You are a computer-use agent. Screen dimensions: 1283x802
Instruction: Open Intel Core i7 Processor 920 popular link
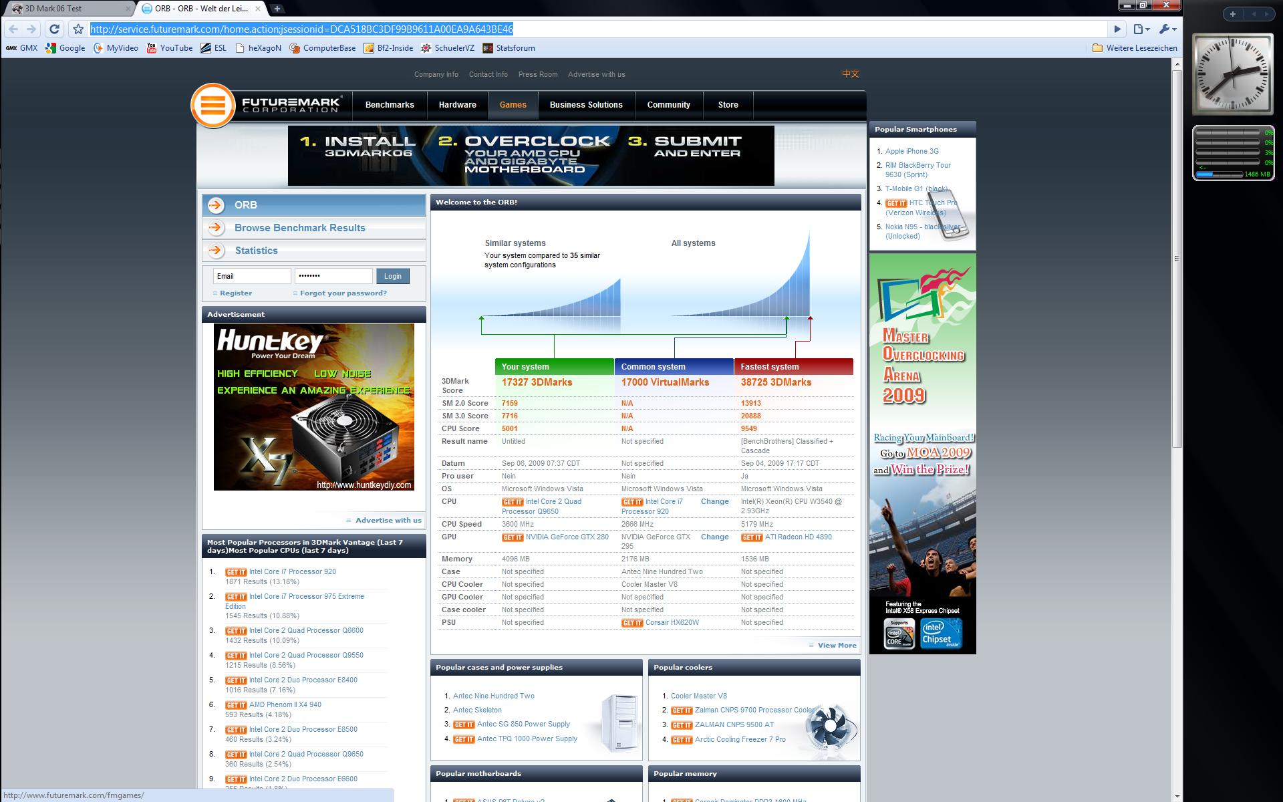coord(293,572)
